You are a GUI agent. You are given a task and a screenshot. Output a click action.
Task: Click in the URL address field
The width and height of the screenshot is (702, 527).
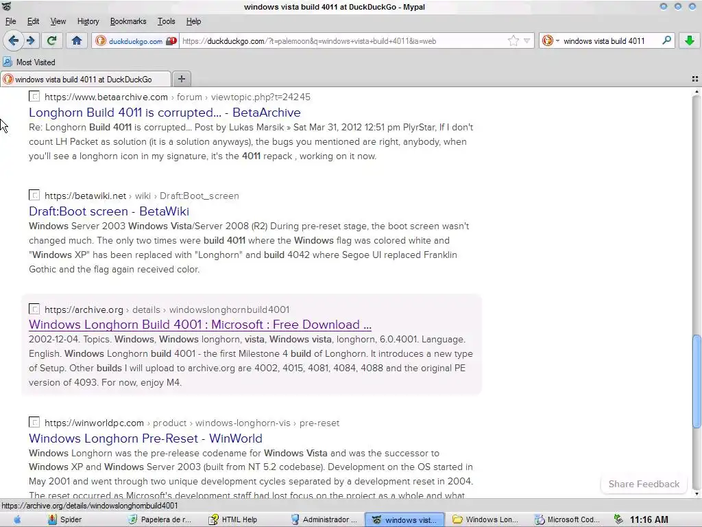(343, 40)
